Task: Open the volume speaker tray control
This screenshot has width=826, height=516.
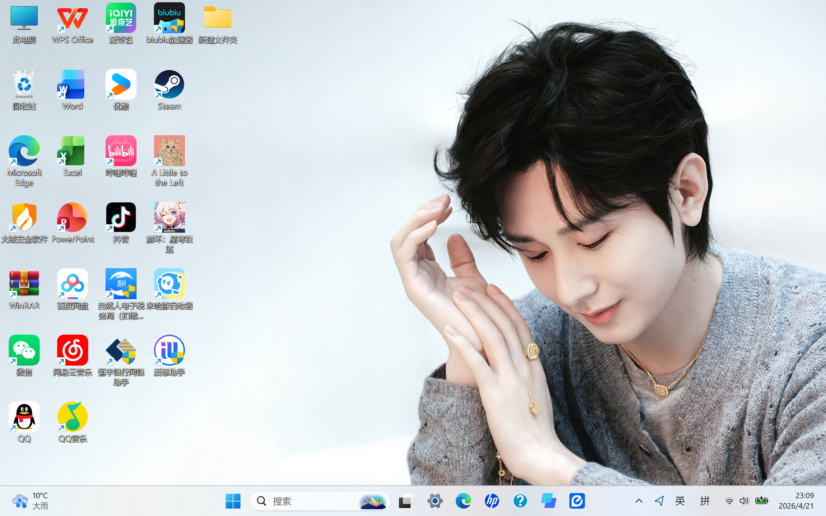Action: point(744,501)
